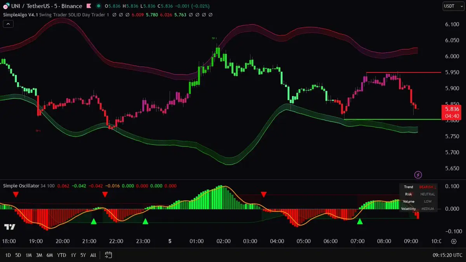Click the green TP 1 label at peak

click(214, 39)
